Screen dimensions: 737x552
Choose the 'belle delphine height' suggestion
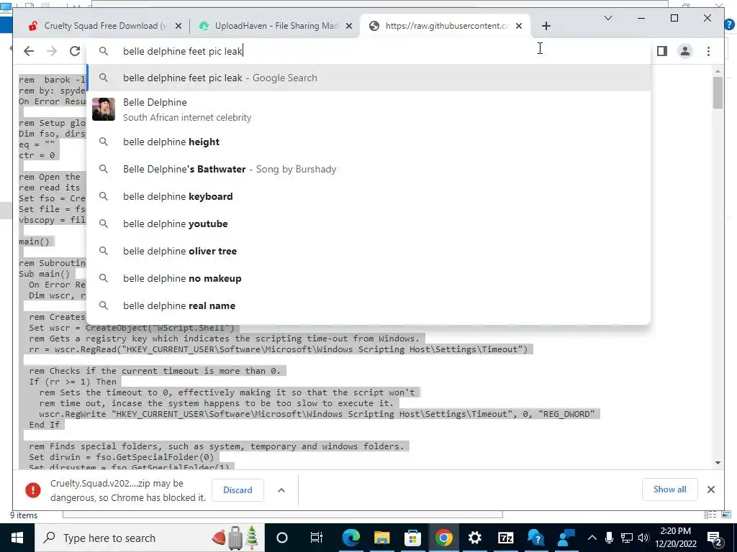pyautogui.click(x=369, y=142)
